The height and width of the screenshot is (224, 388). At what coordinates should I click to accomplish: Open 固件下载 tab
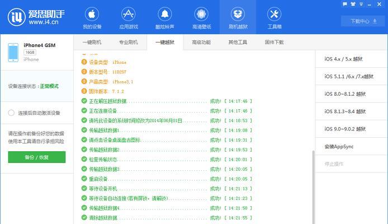coord(274,42)
